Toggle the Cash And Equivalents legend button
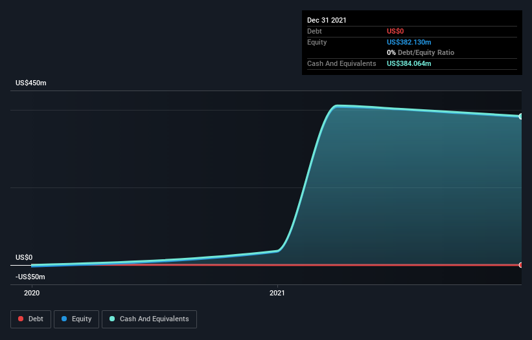Viewport: 532px width, 340px height. click(149, 319)
